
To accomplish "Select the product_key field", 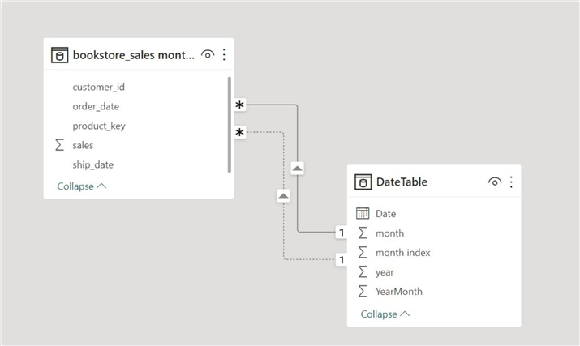I will (x=98, y=126).
